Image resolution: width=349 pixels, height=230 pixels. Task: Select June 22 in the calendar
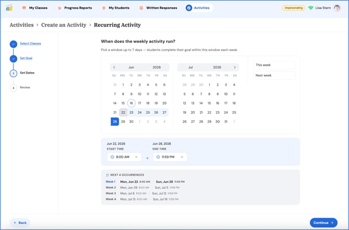pos(123,113)
